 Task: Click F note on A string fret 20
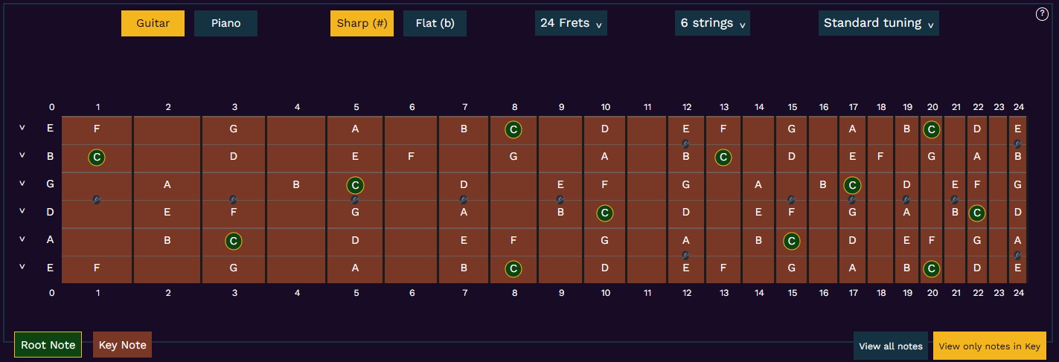pyautogui.click(x=931, y=240)
